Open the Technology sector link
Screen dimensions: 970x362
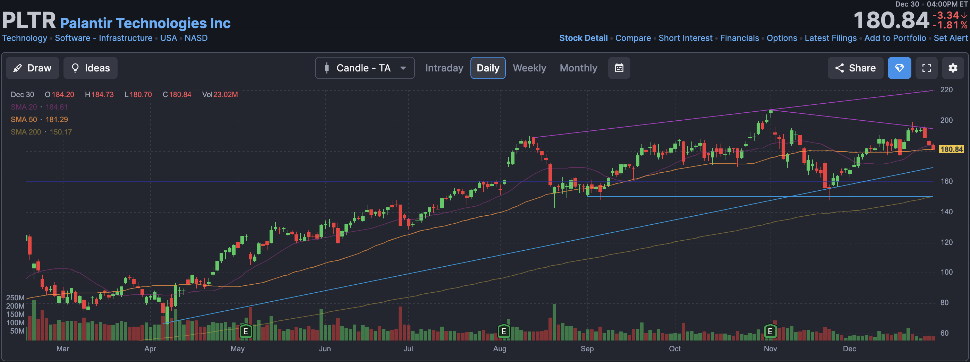[25, 38]
